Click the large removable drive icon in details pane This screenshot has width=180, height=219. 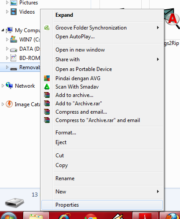(x=14, y=203)
